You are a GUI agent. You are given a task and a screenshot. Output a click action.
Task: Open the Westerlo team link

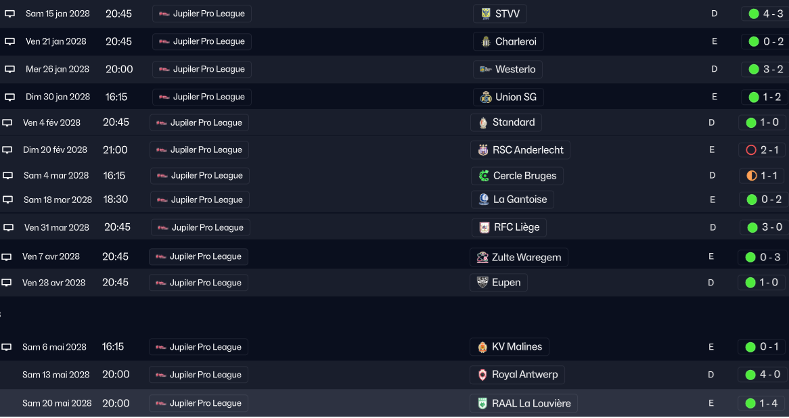pos(515,70)
